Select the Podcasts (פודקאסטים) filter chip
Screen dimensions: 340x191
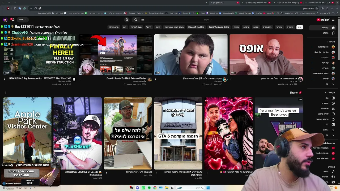pos(267,27)
